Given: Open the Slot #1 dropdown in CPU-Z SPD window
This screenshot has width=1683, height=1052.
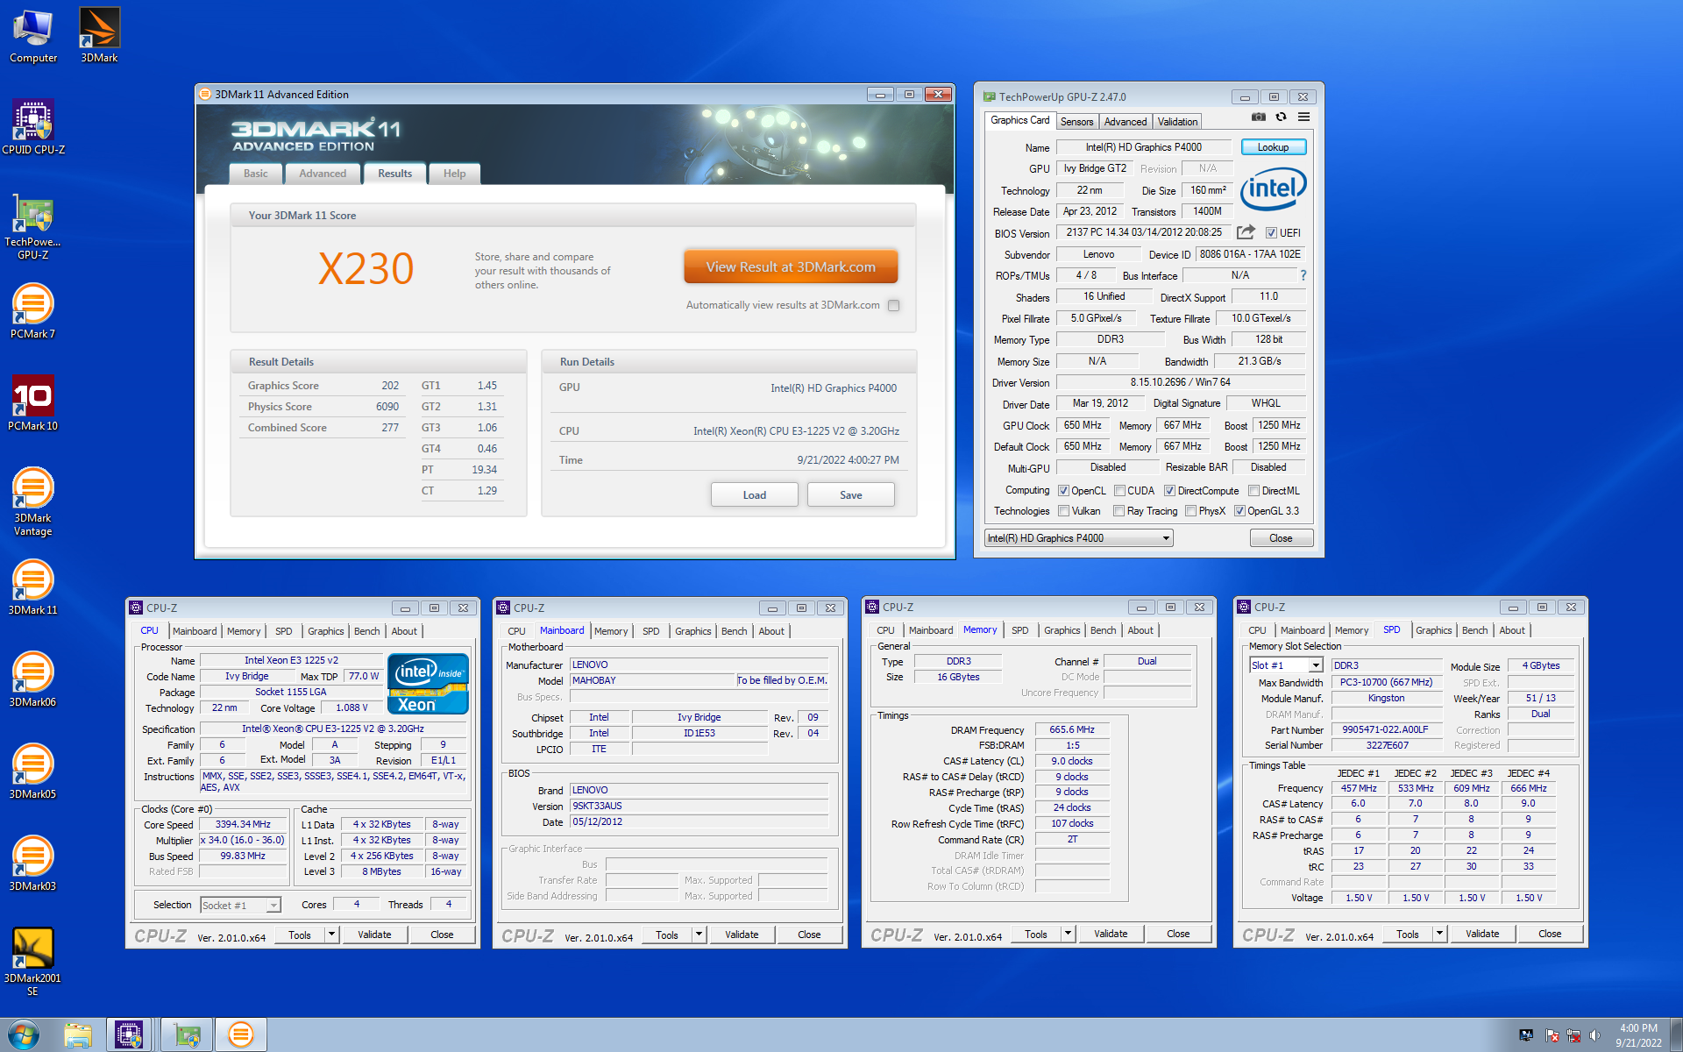Looking at the screenshot, I should (x=1286, y=665).
